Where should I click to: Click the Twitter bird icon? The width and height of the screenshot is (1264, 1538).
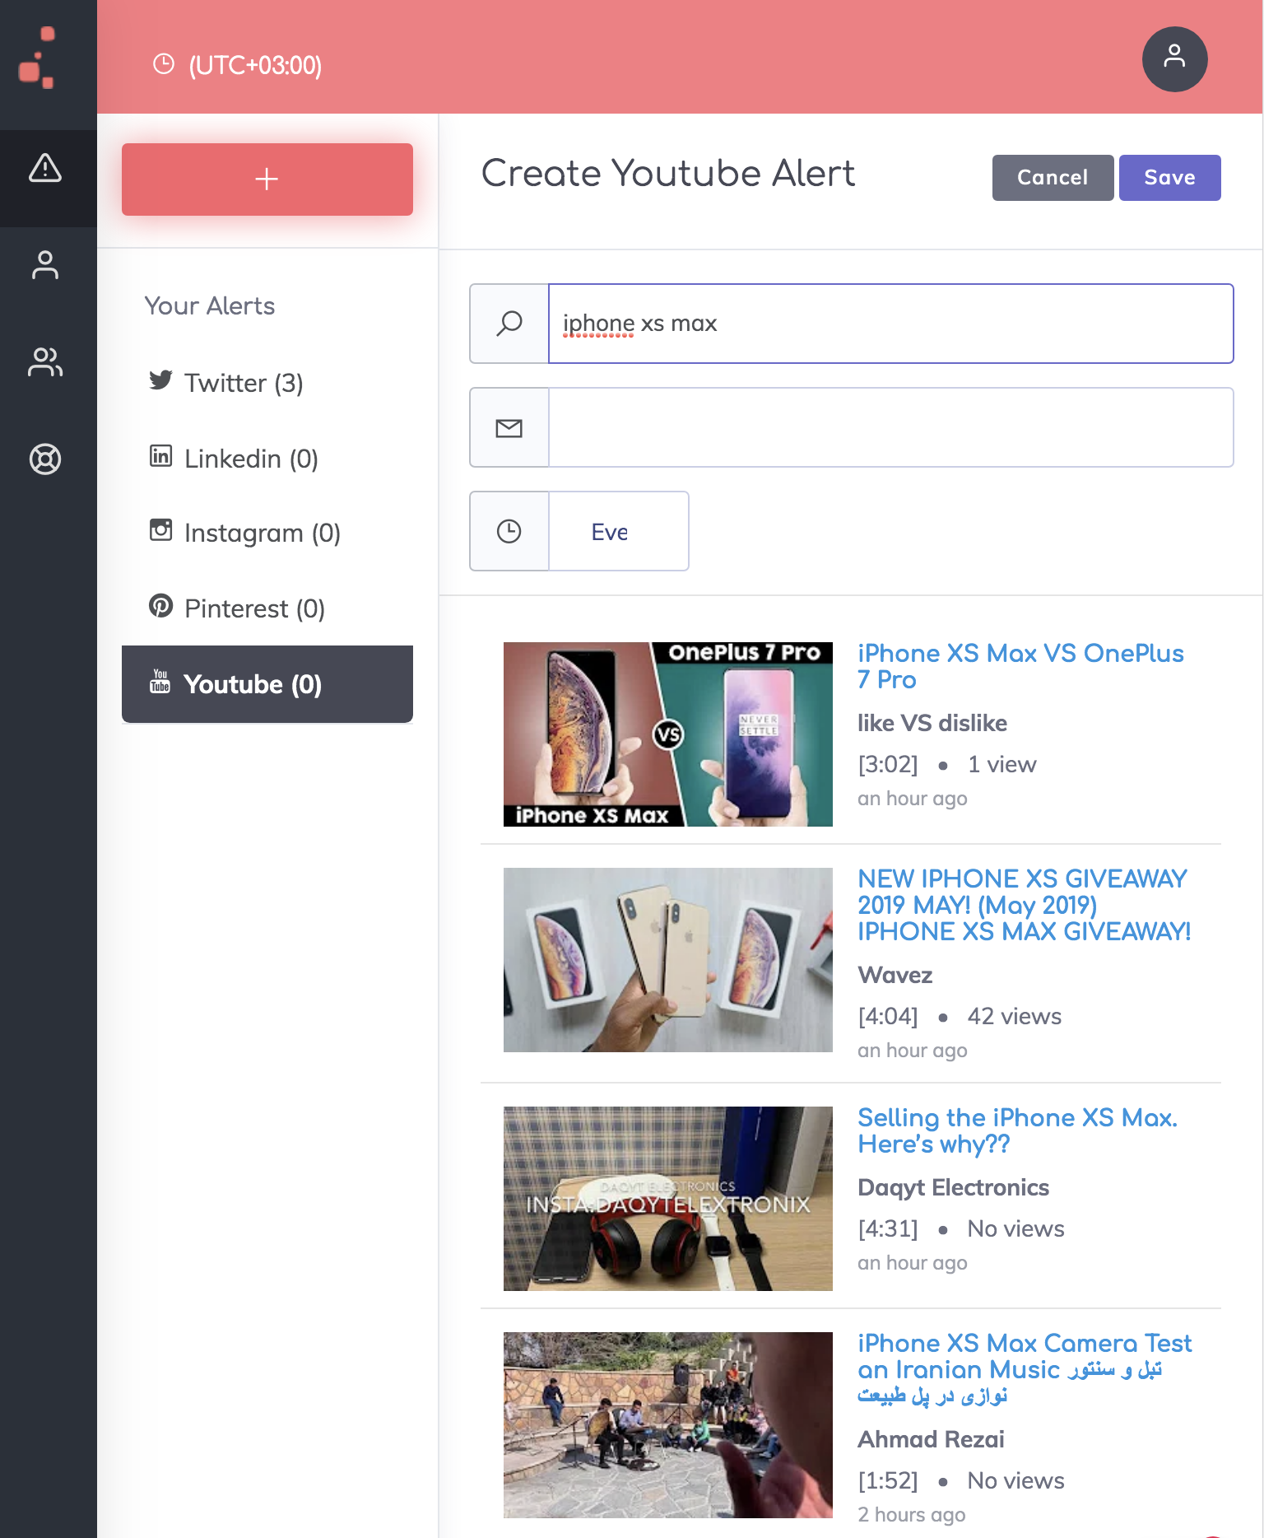(x=160, y=380)
